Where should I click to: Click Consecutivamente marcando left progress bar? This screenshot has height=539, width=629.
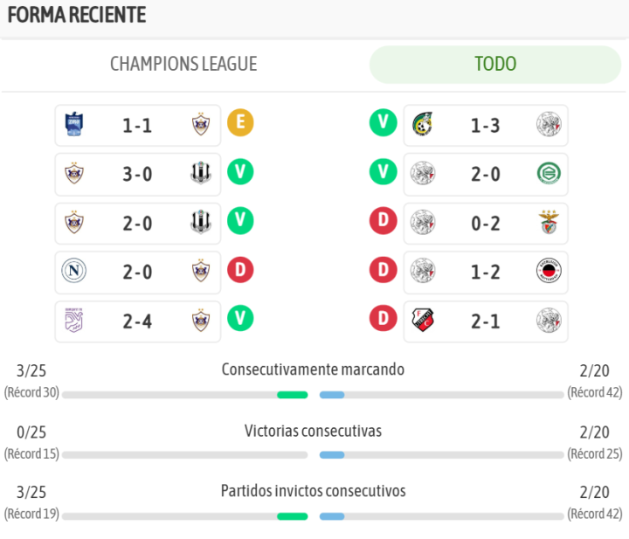coord(184,395)
